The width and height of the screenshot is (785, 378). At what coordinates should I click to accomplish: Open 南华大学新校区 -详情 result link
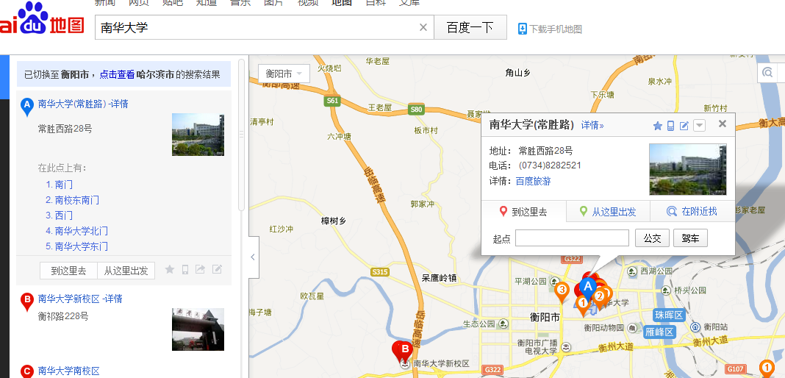coord(80,299)
